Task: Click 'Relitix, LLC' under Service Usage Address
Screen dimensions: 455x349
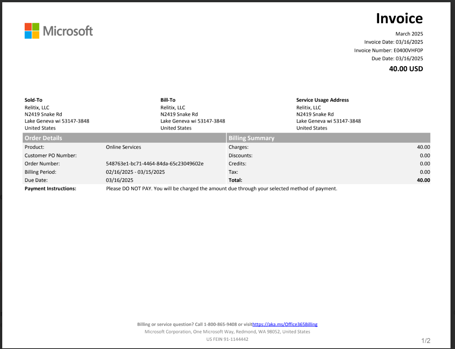Action: (309, 108)
